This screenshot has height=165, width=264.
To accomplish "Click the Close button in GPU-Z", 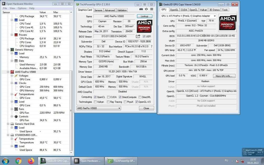I will (146, 108).
